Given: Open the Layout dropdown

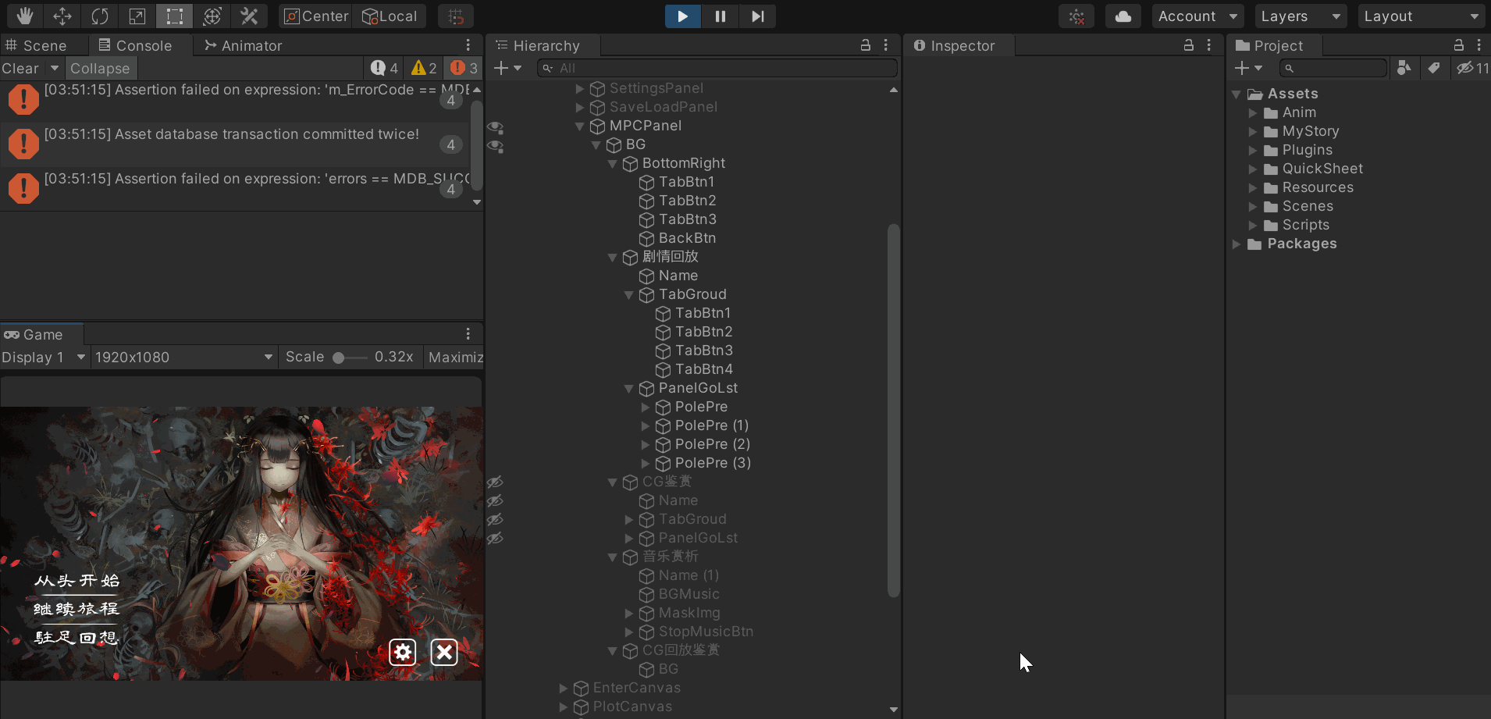Looking at the screenshot, I should click(1421, 16).
